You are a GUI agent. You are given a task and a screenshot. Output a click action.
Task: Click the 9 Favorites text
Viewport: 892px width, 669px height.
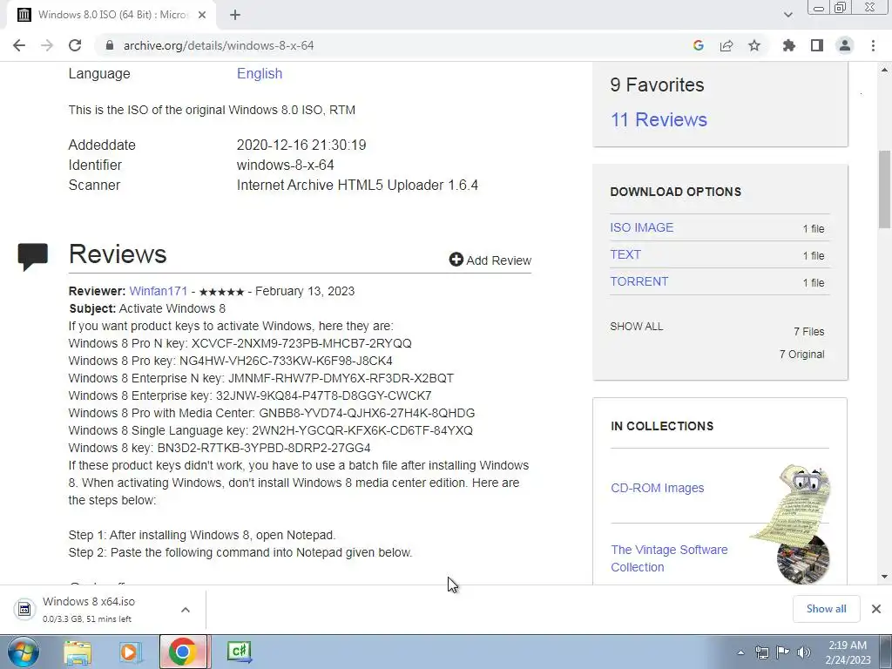click(x=657, y=84)
